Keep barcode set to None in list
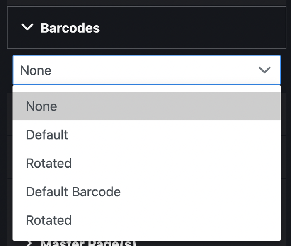 click(x=41, y=106)
